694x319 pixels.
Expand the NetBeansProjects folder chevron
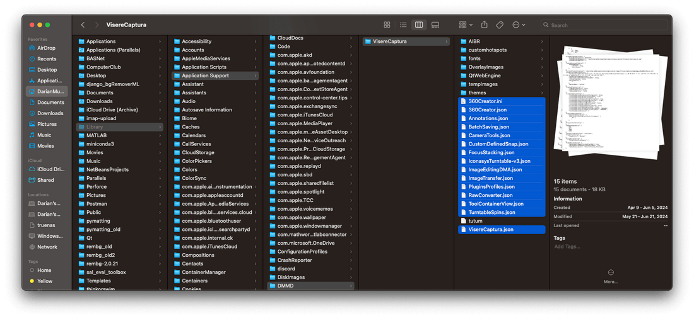coord(160,169)
